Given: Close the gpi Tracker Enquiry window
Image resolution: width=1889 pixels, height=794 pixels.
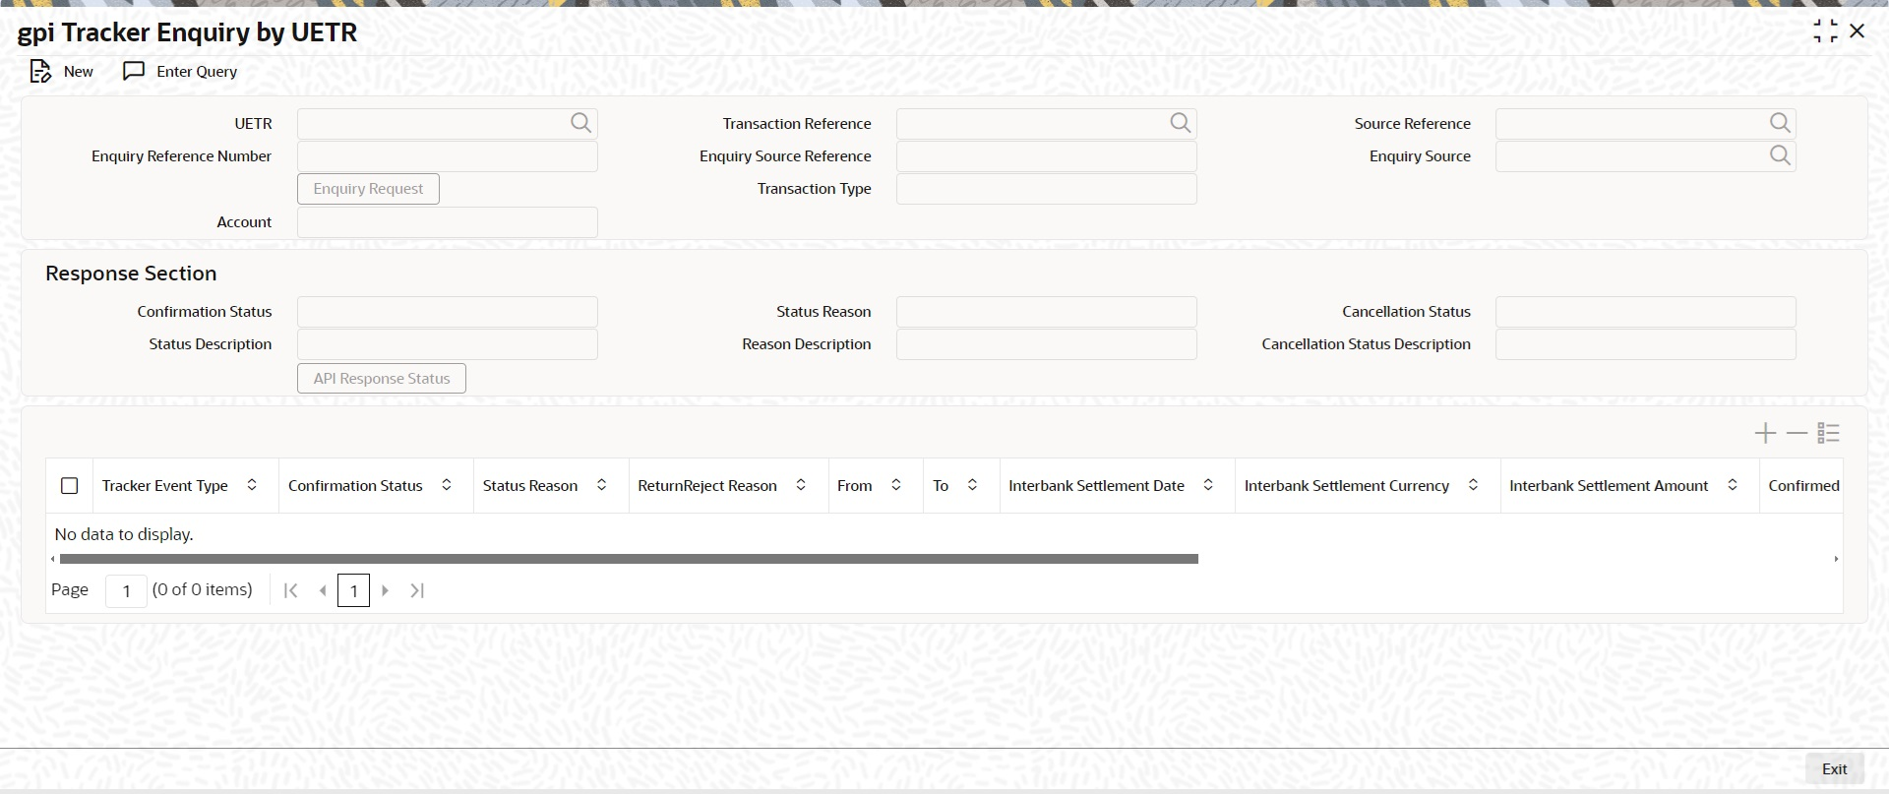Looking at the screenshot, I should (1858, 31).
